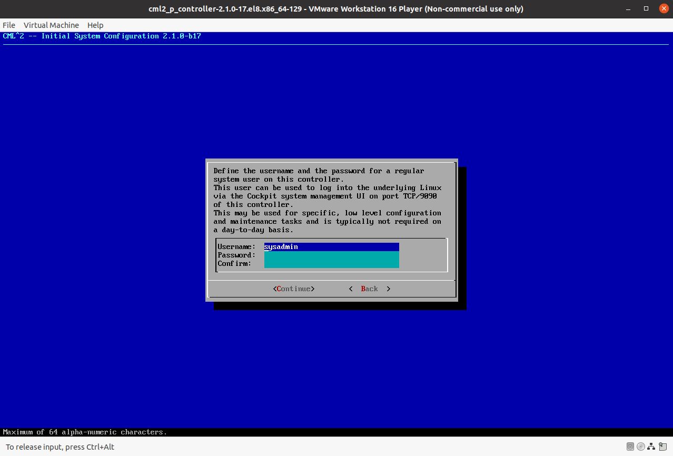This screenshot has width=673, height=456.
Task: Select the Back button
Action: (369, 289)
